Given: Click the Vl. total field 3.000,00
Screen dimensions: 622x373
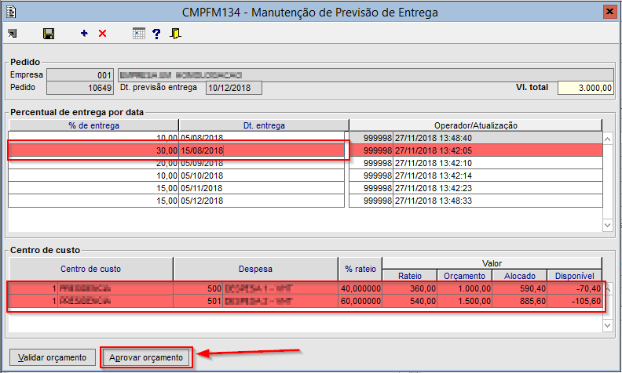Looking at the screenshot, I should [x=586, y=88].
